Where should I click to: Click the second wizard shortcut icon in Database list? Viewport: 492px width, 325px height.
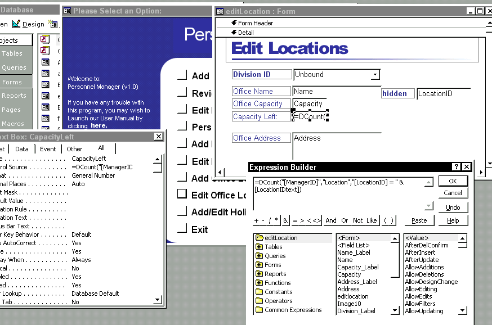click(45, 51)
